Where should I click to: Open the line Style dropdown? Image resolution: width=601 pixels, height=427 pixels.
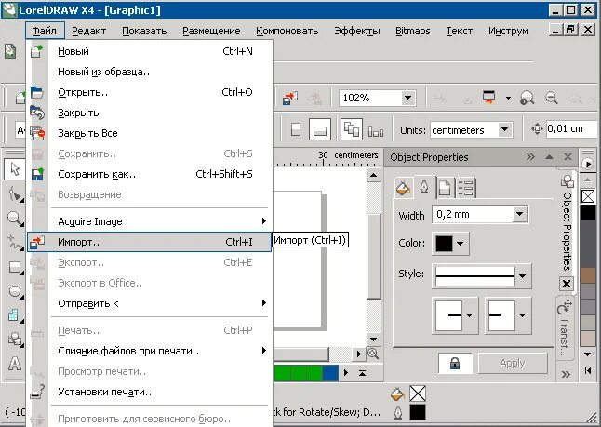(522, 276)
